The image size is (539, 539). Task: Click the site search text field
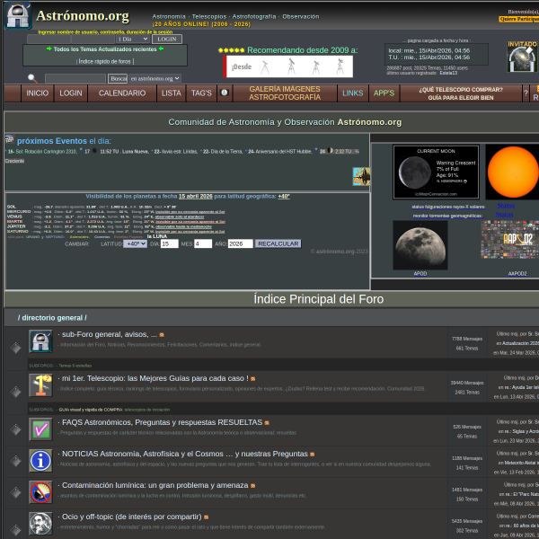click(75, 79)
